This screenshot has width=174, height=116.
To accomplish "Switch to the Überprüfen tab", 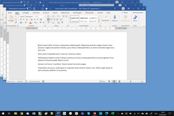I will (x=89, y=13).
